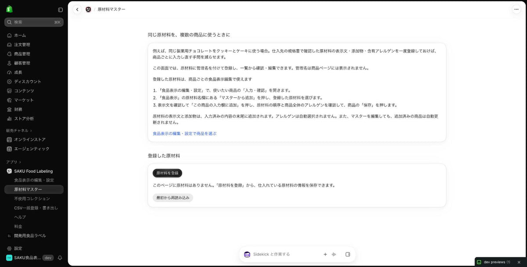527x267 pixels.
Task: Click the Sidekick avatar icon
Action: click(x=247, y=254)
